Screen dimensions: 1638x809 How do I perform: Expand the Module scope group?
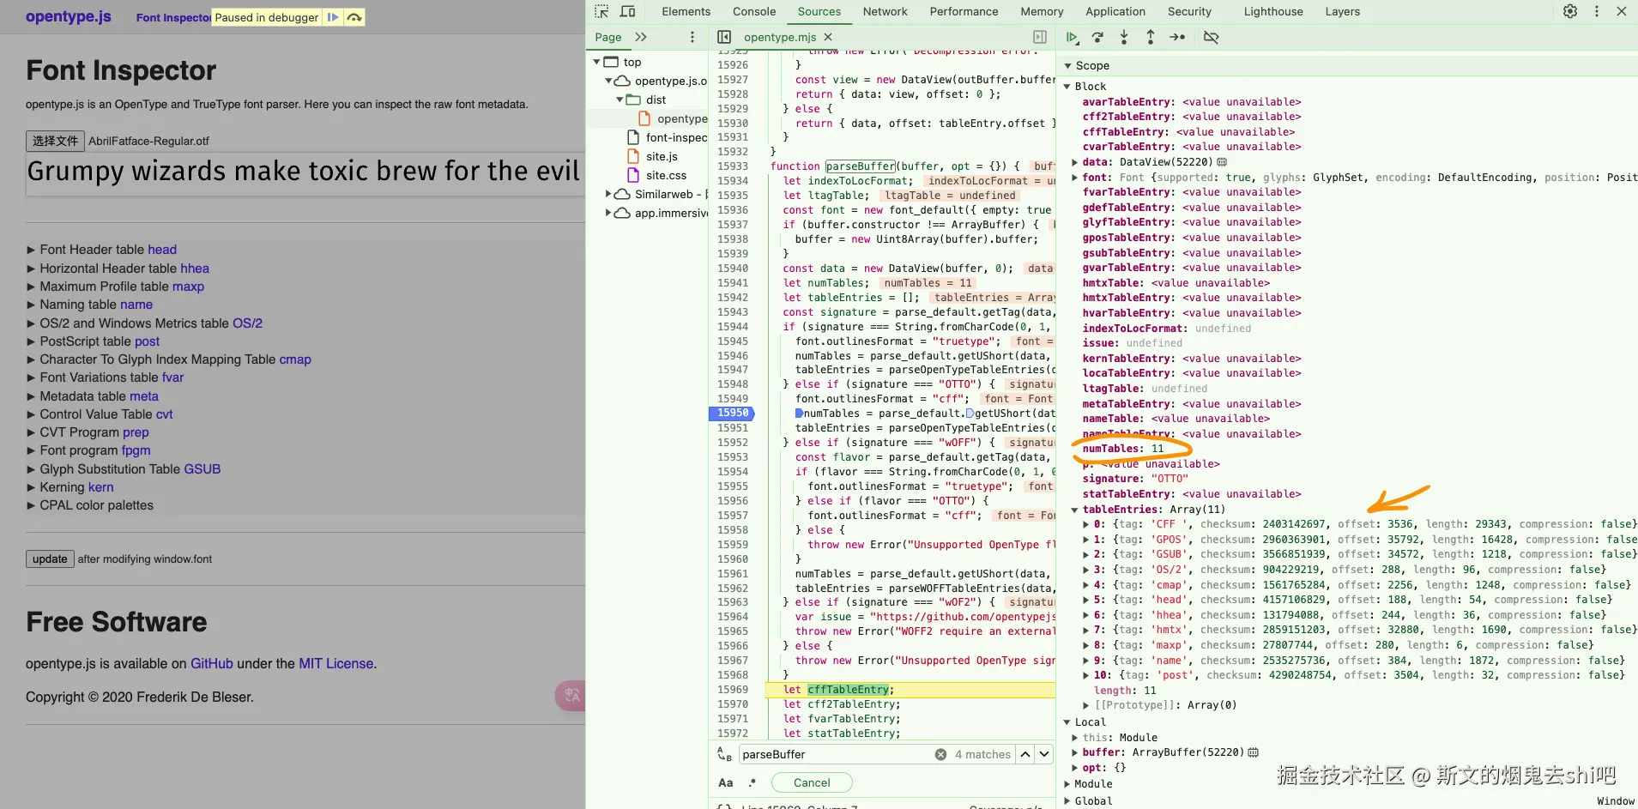(1067, 784)
